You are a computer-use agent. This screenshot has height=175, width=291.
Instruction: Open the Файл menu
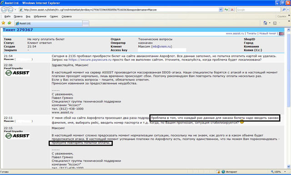pos(7,16)
